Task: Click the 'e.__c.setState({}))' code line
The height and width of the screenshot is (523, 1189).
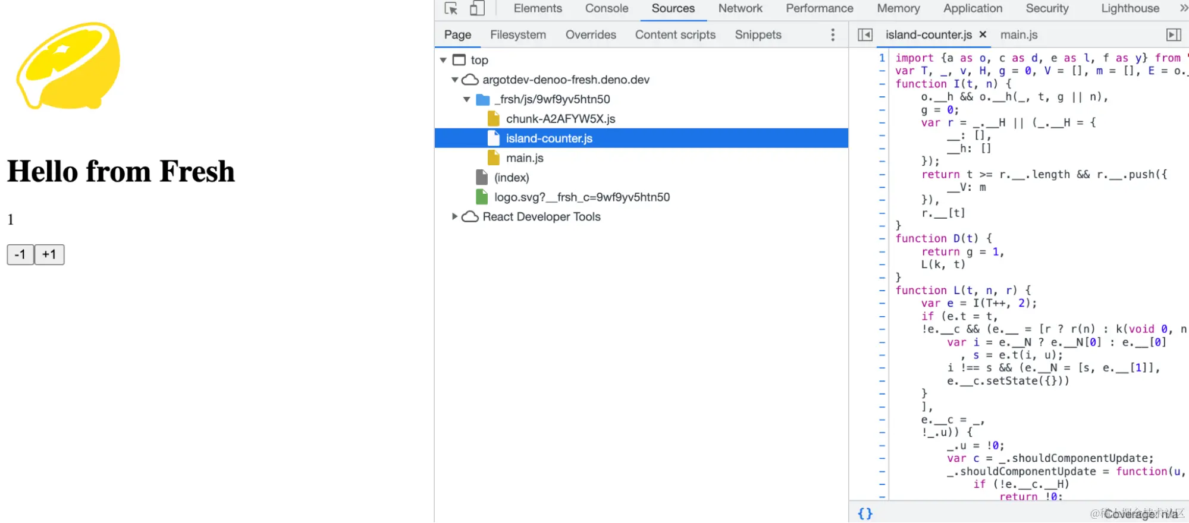Action: (x=1008, y=381)
